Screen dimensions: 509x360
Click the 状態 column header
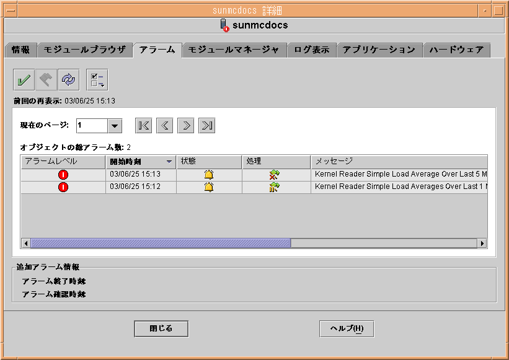pyautogui.click(x=209, y=162)
